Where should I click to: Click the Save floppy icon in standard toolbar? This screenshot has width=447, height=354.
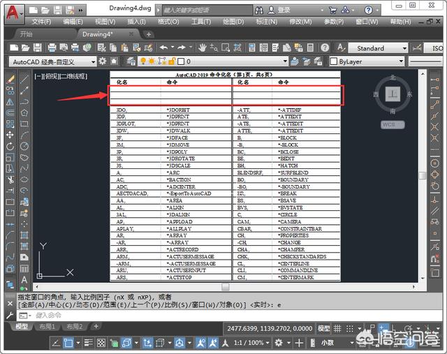coord(38,47)
